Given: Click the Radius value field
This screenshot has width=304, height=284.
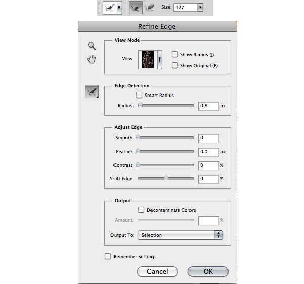Looking at the screenshot, I should coord(209,106).
